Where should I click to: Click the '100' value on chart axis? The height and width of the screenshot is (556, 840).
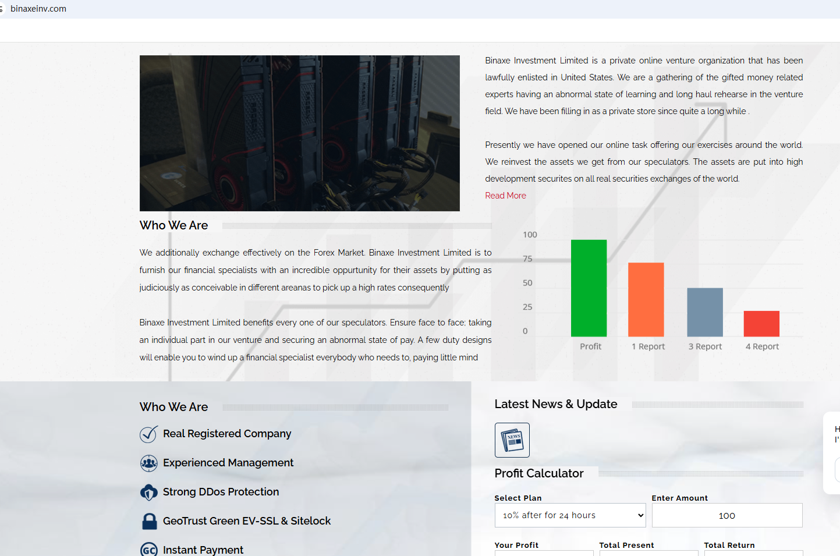(x=530, y=235)
